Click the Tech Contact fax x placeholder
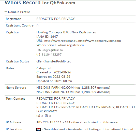136x132 pixels. tap(50, 116)
